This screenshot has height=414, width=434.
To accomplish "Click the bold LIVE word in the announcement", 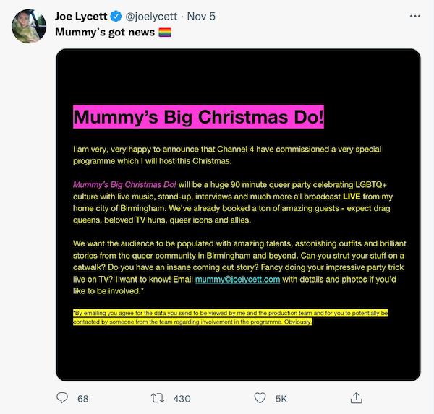I will pyautogui.click(x=352, y=197).
